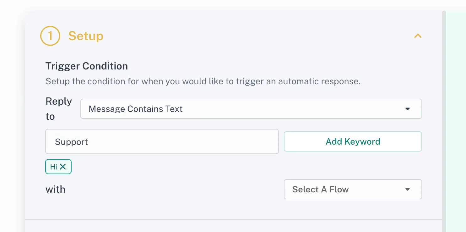Click the with label
The height and width of the screenshot is (232, 466).
56,189
